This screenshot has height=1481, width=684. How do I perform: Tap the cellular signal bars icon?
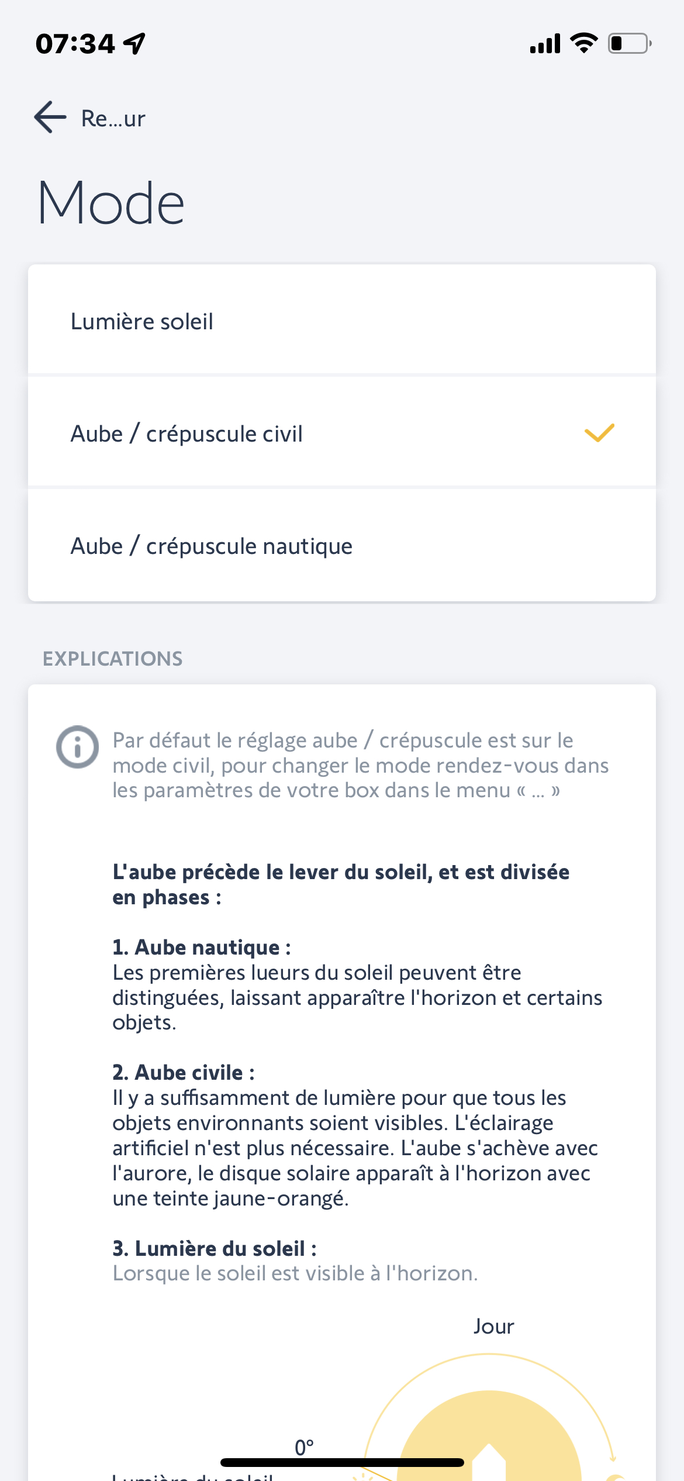point(545,44)
